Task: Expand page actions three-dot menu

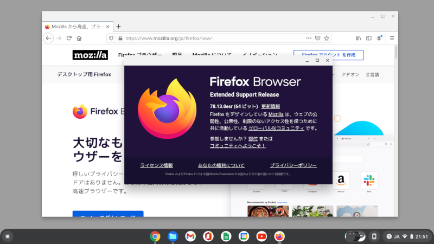Action: [308, 38]
